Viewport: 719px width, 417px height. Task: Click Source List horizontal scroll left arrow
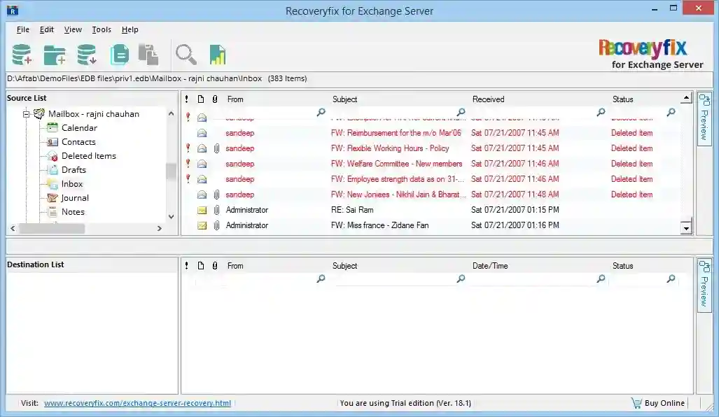13,228
